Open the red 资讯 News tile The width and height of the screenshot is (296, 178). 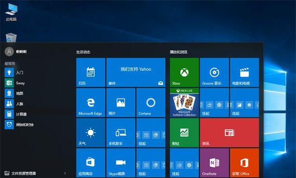229,133
